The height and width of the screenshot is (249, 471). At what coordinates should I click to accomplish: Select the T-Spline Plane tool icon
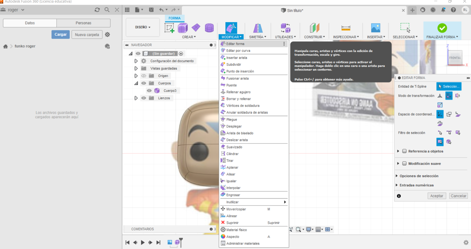[196, 28]
